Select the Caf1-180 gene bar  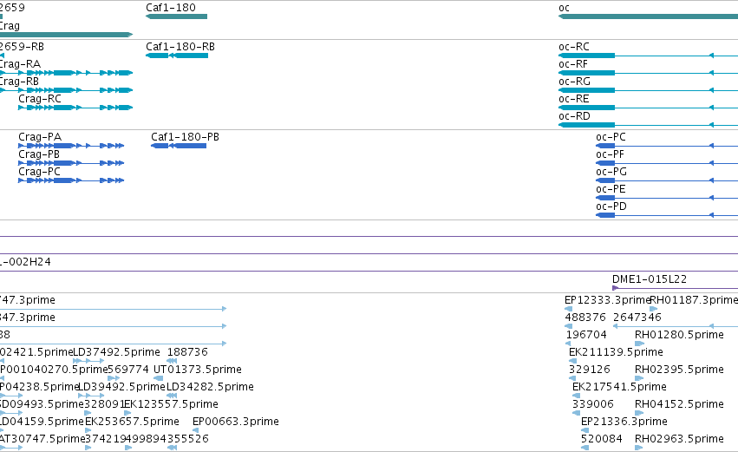tap(177, 16)
